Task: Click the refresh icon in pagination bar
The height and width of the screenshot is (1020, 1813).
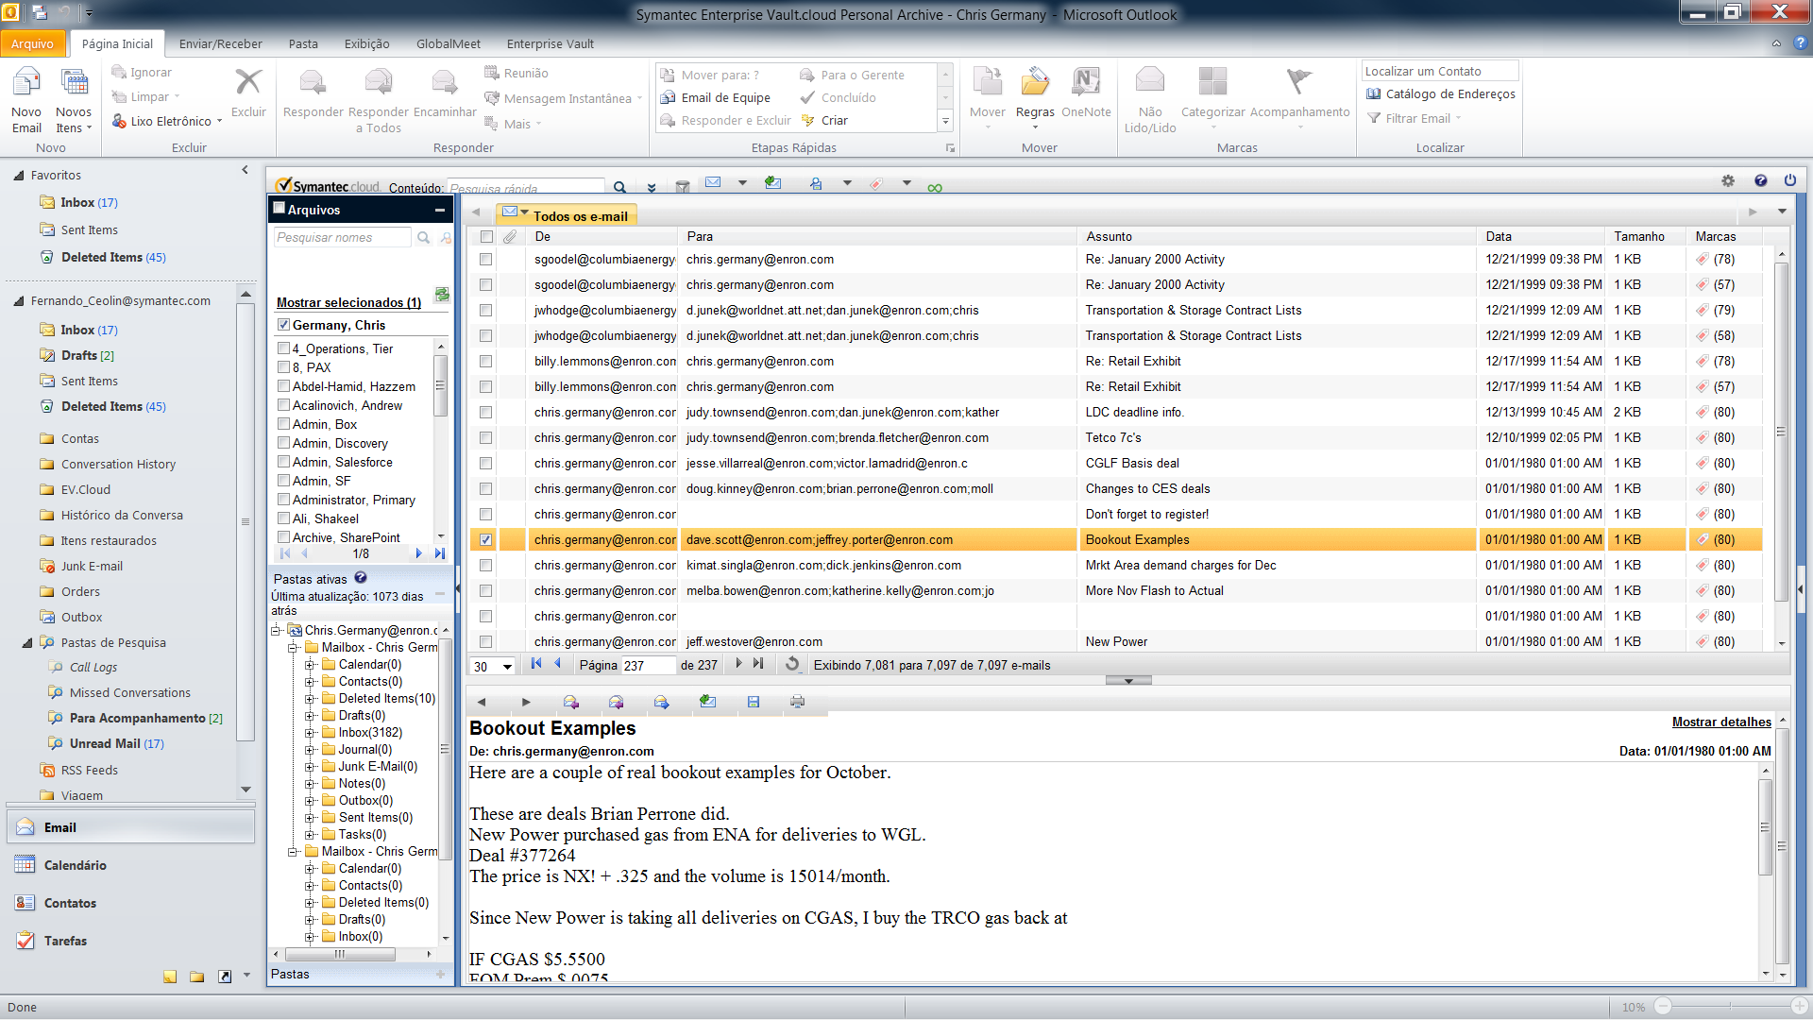Action: point(793,665)
